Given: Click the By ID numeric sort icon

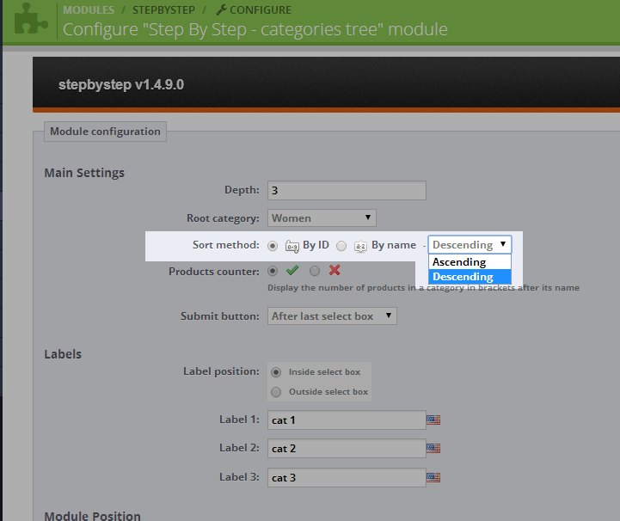Looking at the screenshot, I should 292,246.
